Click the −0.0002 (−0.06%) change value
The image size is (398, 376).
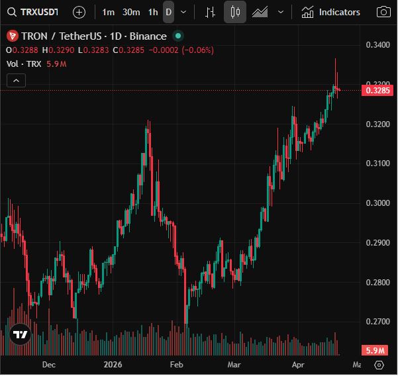(x=181, y=50)
